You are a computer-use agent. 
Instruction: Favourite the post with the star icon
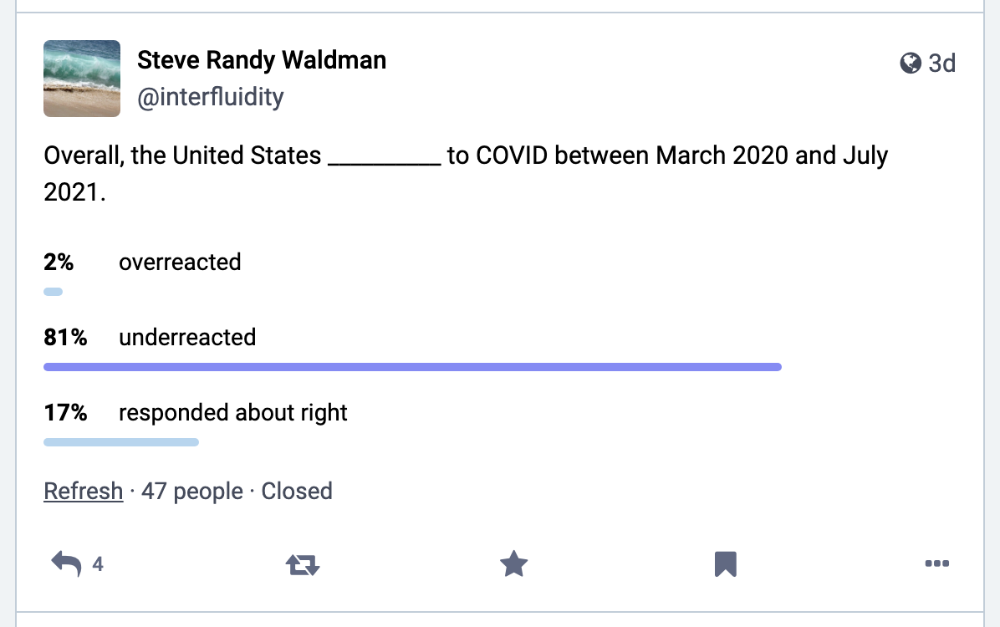point(513,563)
